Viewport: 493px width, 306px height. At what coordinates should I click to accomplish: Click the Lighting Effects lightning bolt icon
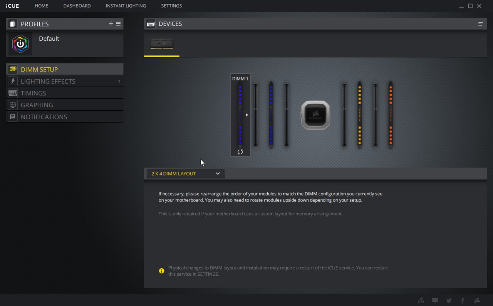point(13,81)
